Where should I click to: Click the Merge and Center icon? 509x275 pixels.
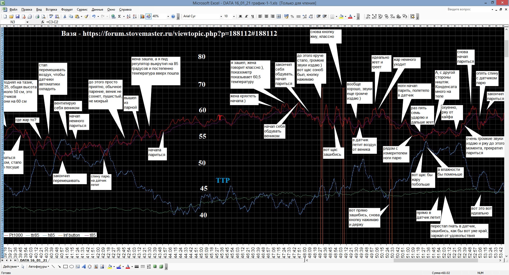(x=279, y=16)
